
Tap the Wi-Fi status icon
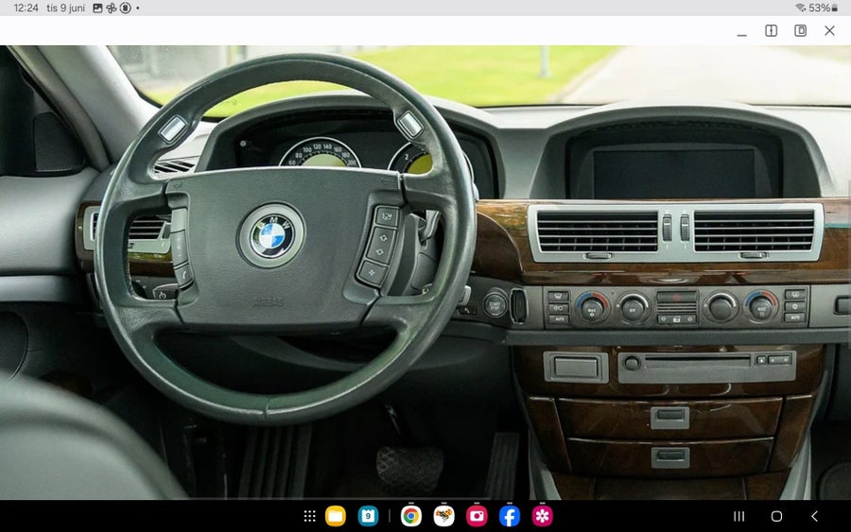pyautogui.click(x=801, y=8)
